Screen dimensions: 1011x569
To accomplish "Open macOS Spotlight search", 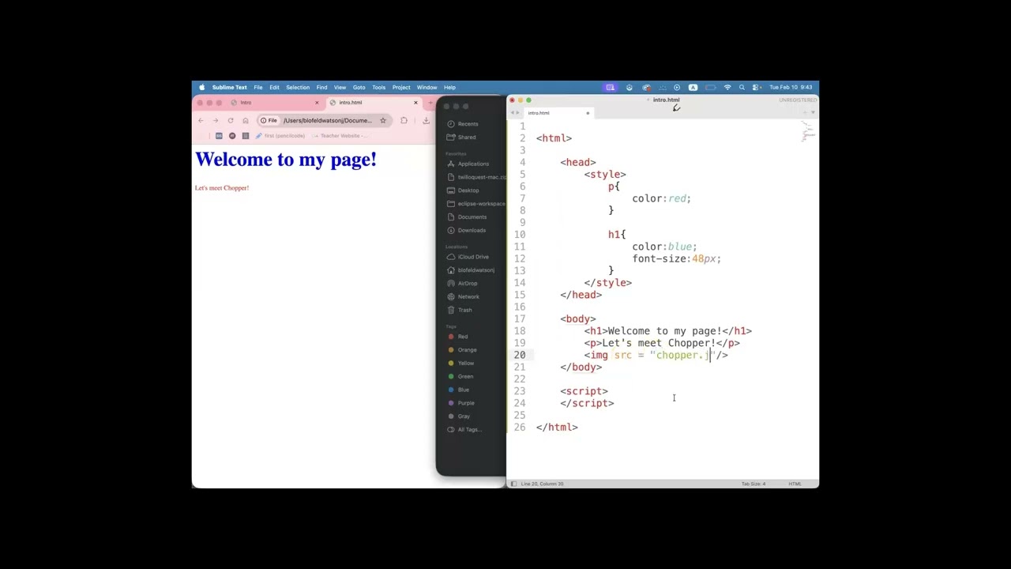I will pyautogui.click(x=742, y=88).
